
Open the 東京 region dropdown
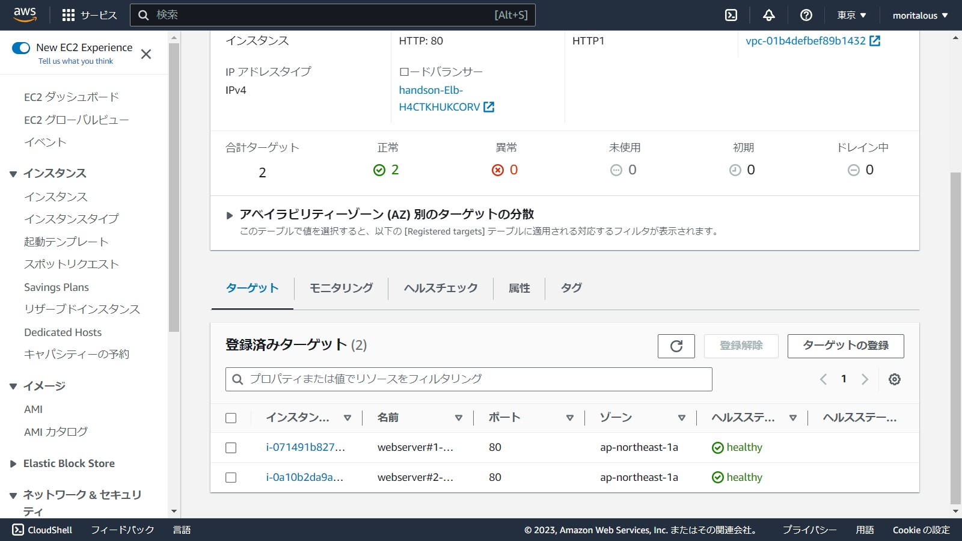(851, 15)
